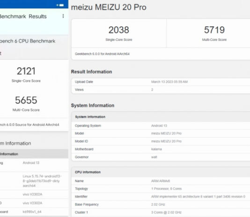Click the 'Result Information' heading
The width and height of the screenshot is (250, 217).
pos(91,72)
